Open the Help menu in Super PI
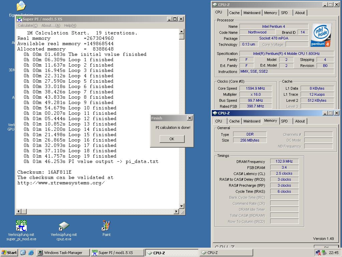 tap(70, 25)
